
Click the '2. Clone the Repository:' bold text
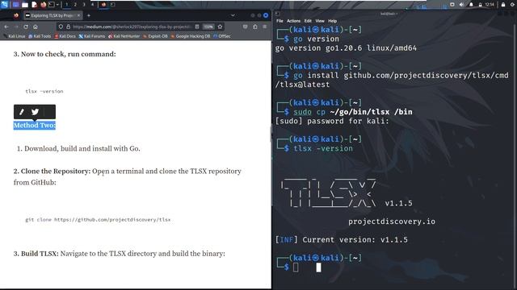52,172
